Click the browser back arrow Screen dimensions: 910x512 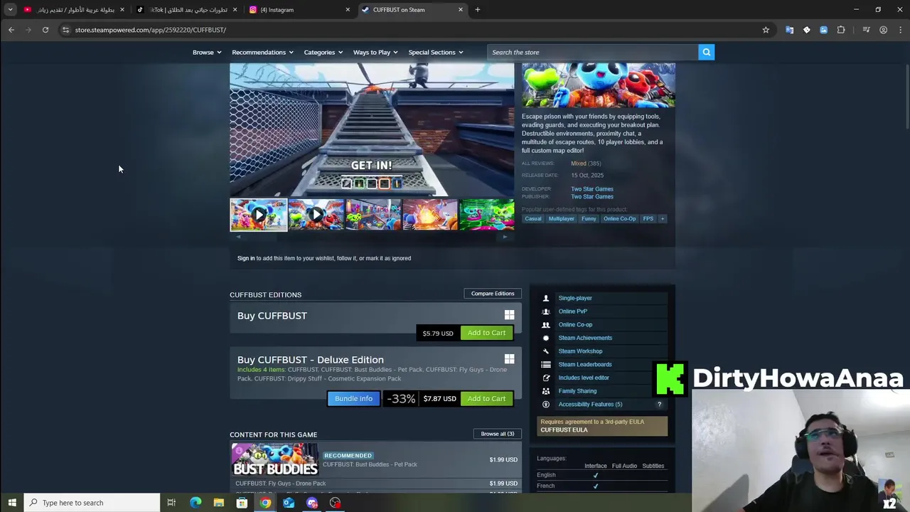(x=11, y=30)
